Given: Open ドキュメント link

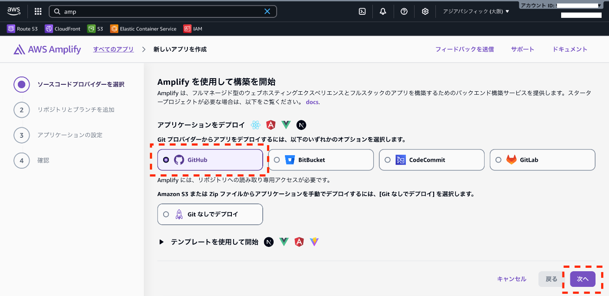Looking at the screenshot, I should 570,49.
